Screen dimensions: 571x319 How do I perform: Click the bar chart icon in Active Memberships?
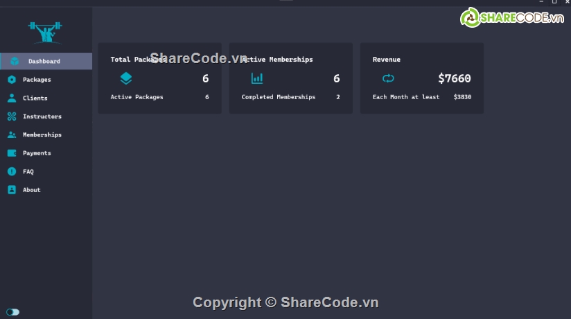tap(257, 78)
